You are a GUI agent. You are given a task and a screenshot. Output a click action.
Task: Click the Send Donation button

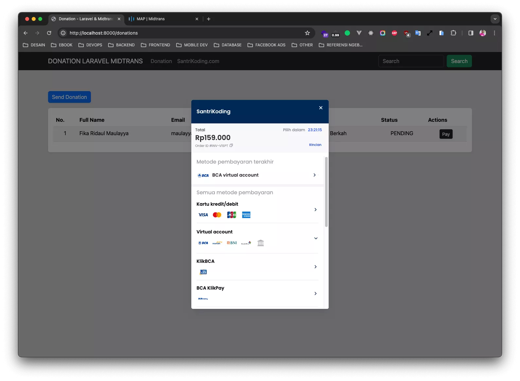pos(69,97)
